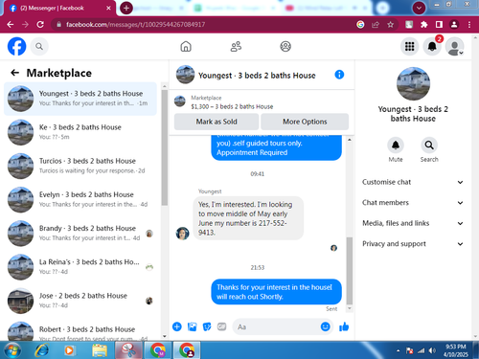Click the chat messages scrollbar thumb

pos(350,271)
